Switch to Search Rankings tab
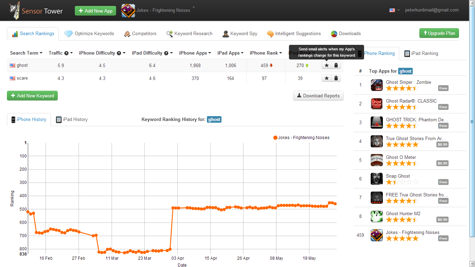The width and height of the screenshot is (475, 267). (33, 34)
